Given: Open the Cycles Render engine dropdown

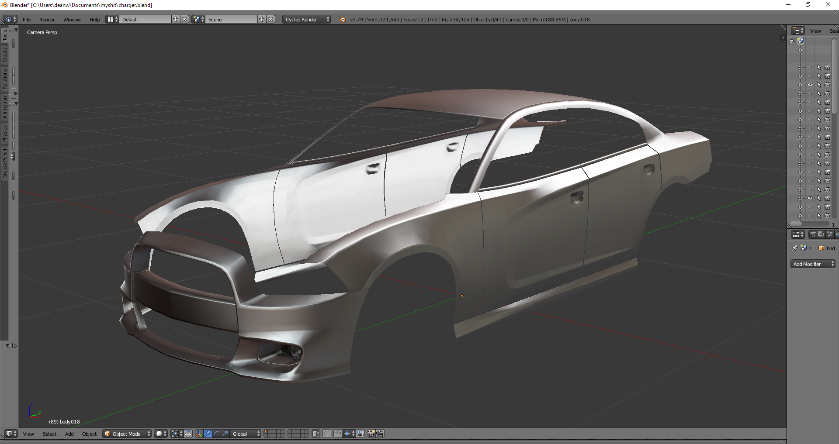Looking at the screenshot, I should click(306, 19).
